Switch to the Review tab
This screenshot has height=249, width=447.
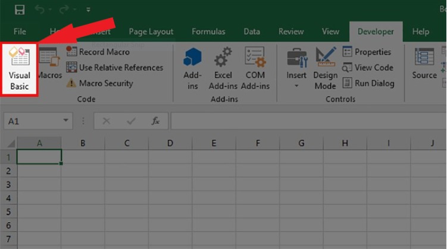click(291, 31)
